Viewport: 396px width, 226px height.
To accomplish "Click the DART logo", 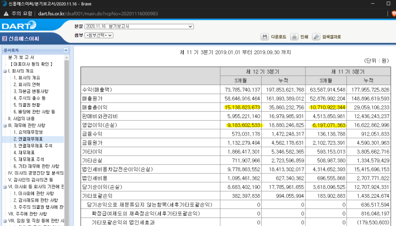I will click(19, 25).
